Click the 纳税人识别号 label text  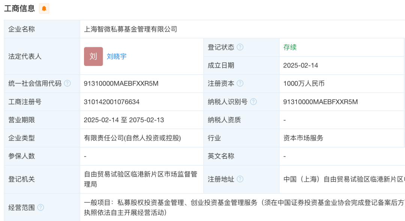(228, 102)
